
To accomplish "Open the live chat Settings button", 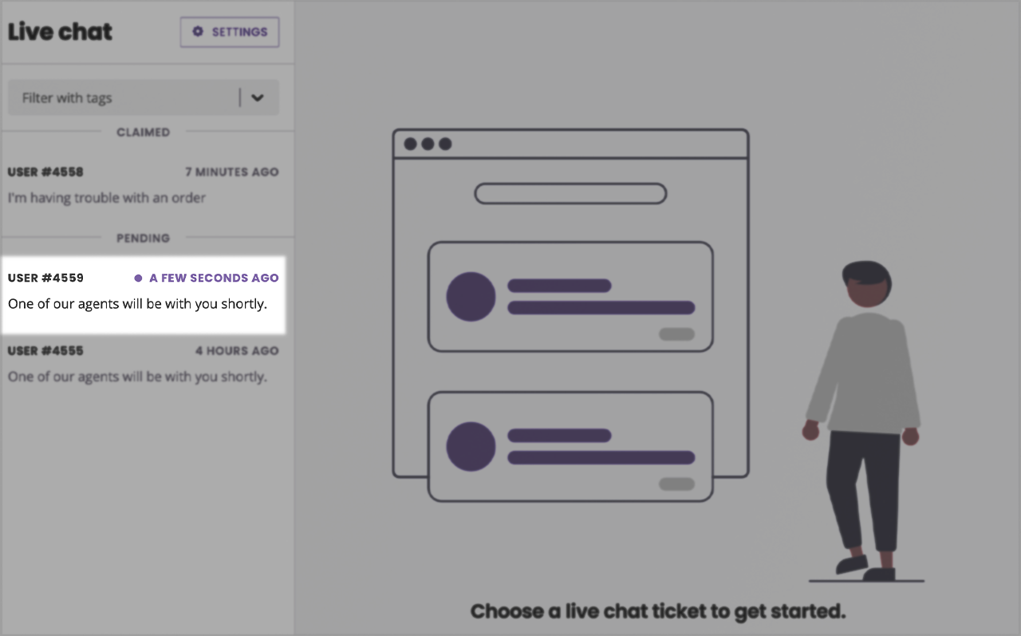I will 230,32.
